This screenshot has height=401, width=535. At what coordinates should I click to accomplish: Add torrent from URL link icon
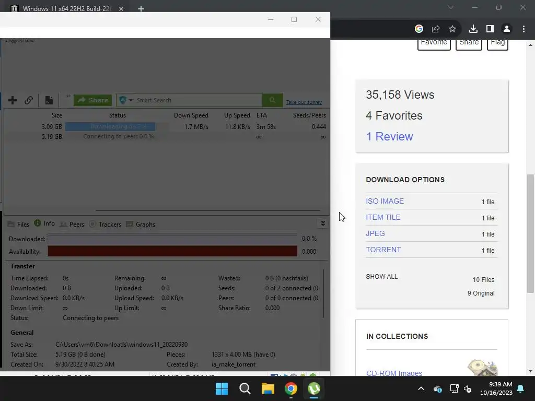pos(29,100)
